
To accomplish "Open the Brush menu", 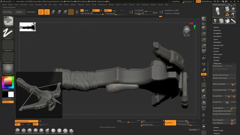I will 10,4.
